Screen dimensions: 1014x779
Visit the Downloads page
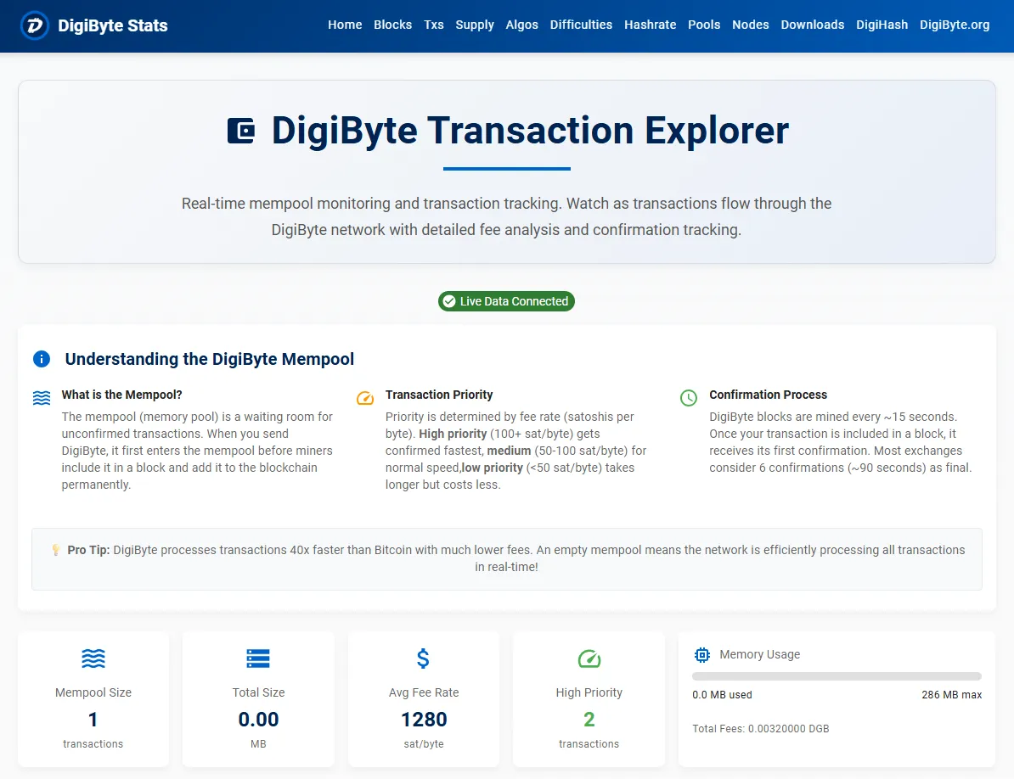(812, 25)
